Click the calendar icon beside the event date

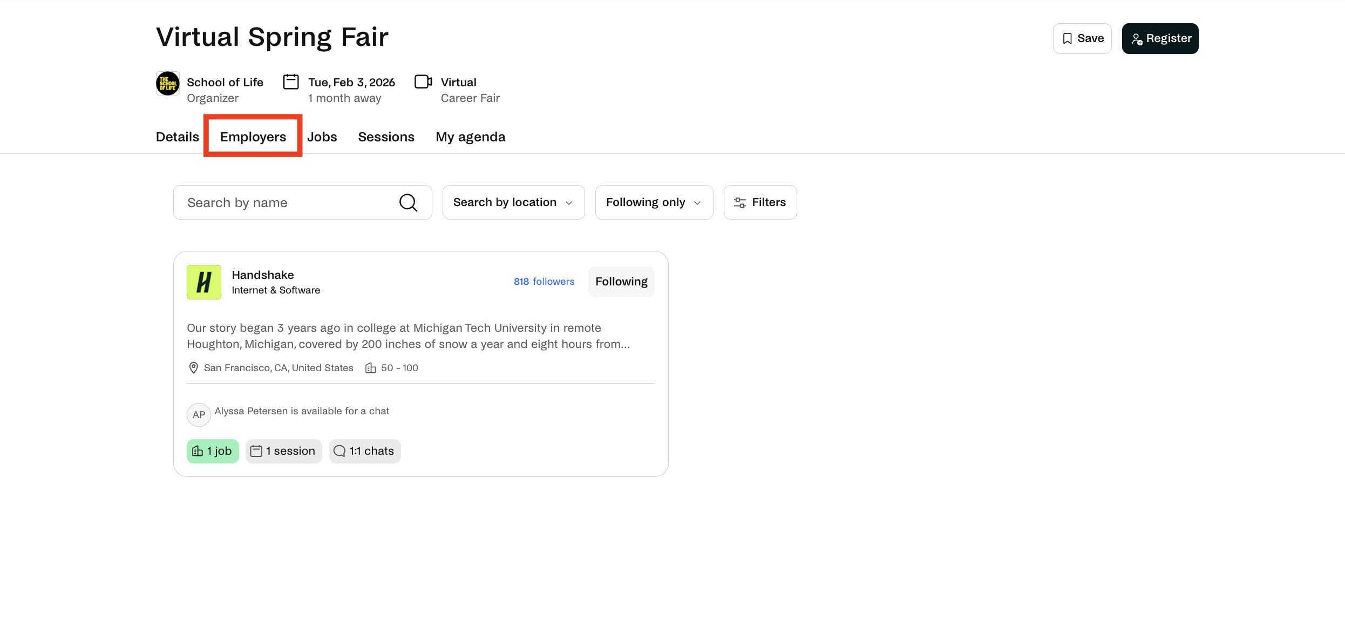pyautogui.click(x=291, y=82)
